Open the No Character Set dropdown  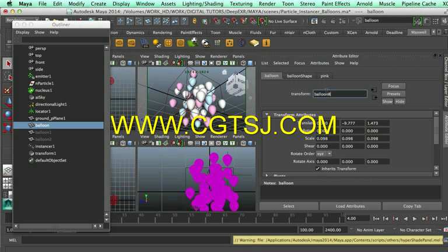[413, 230]
